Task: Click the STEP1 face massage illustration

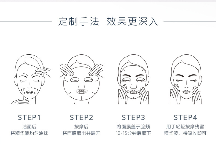Action: 31,80
